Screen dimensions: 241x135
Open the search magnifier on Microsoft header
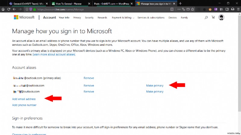pos(206,17)
